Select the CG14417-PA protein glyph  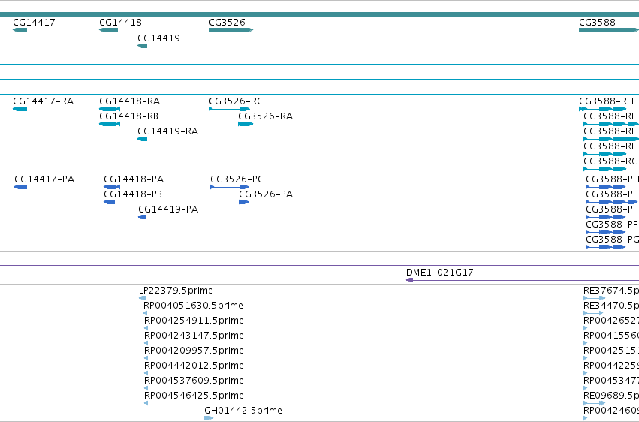pos(21,187)
